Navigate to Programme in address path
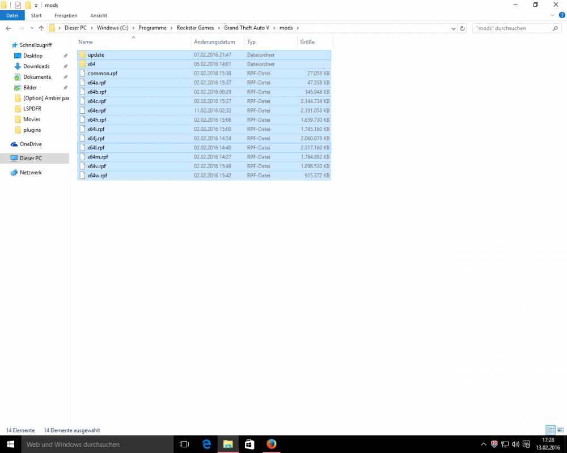Image resolution: width=567 pixels, height=453 pixels. tap(153, 28)
